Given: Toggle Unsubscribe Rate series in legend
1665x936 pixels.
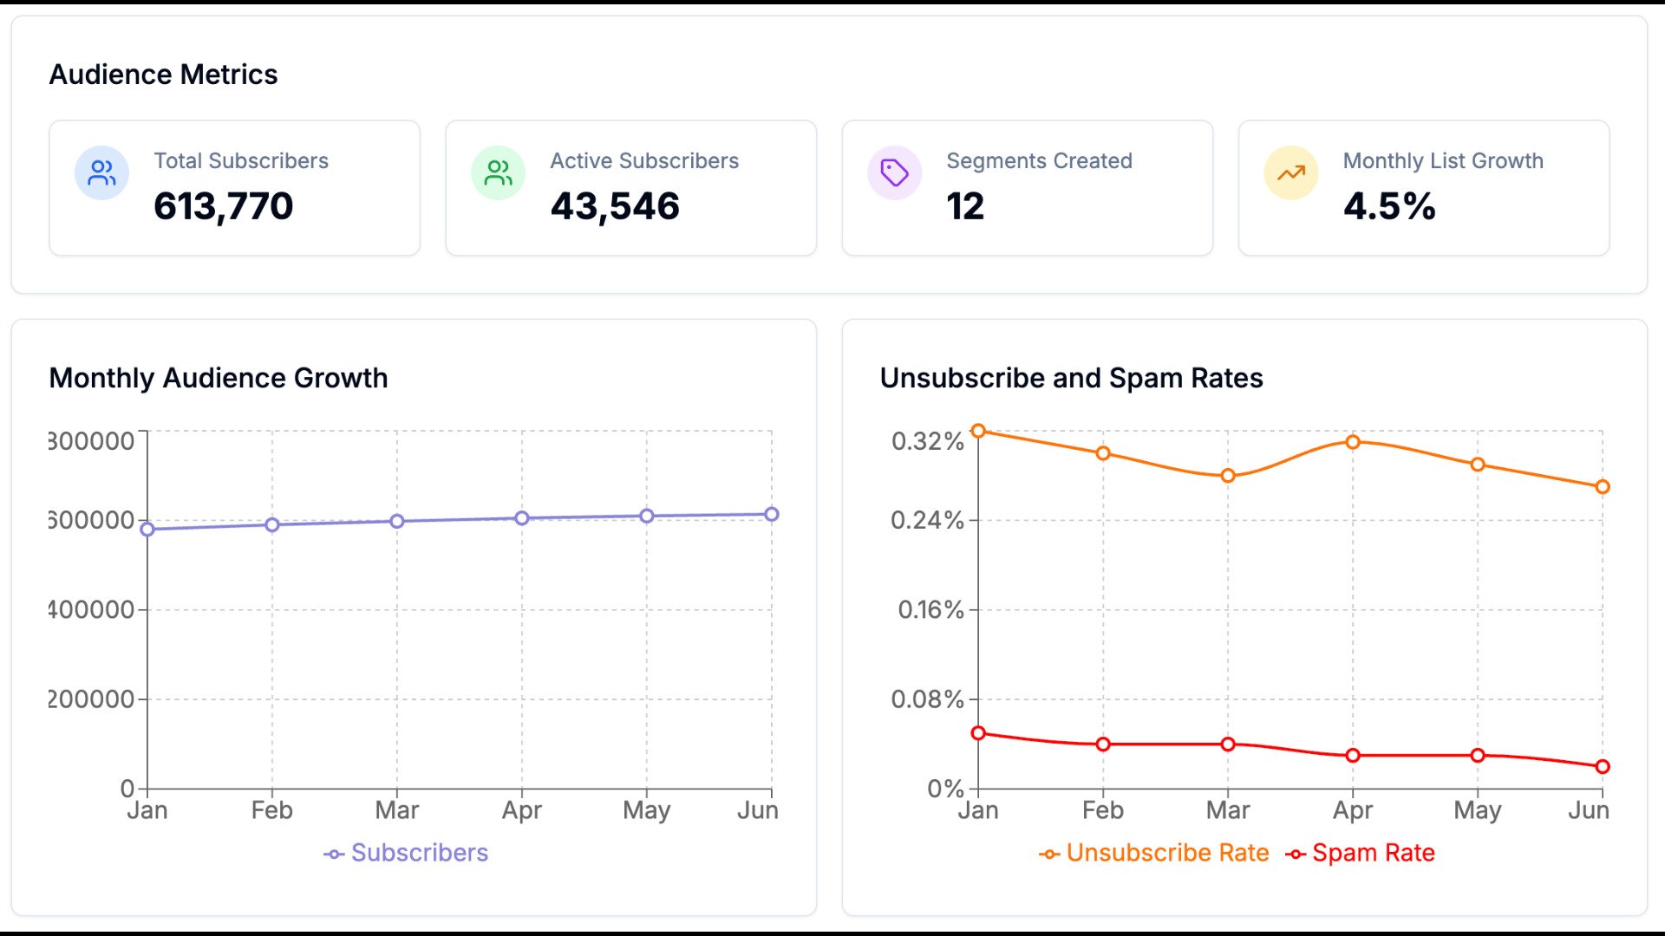Looking at the screenshot, I should 1167,853.
